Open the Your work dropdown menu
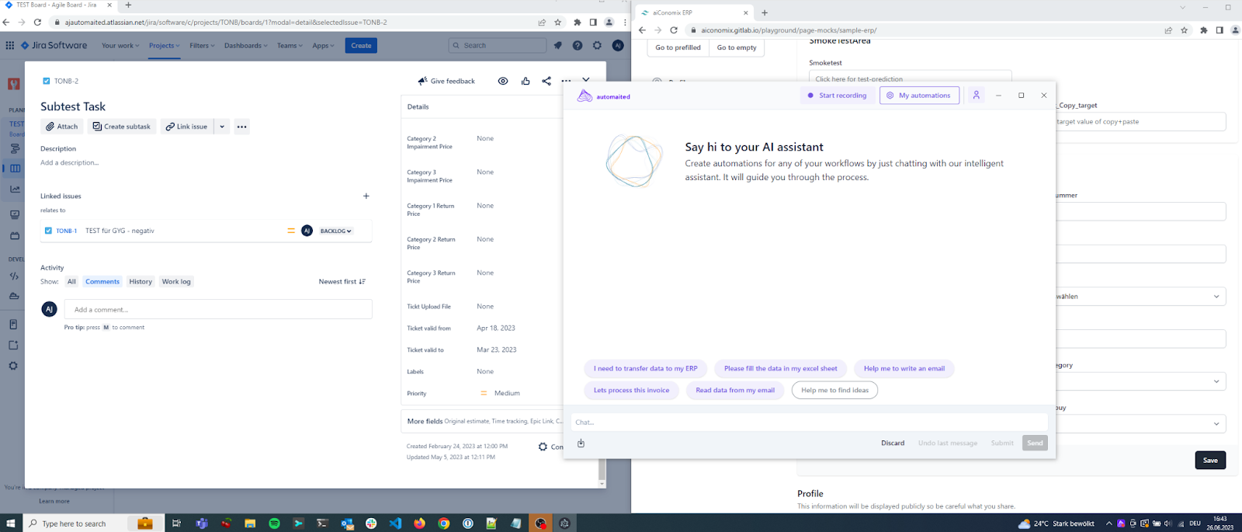Image resolution: width=1242 pixels, height=532 pixels. [x=120, y=46]
